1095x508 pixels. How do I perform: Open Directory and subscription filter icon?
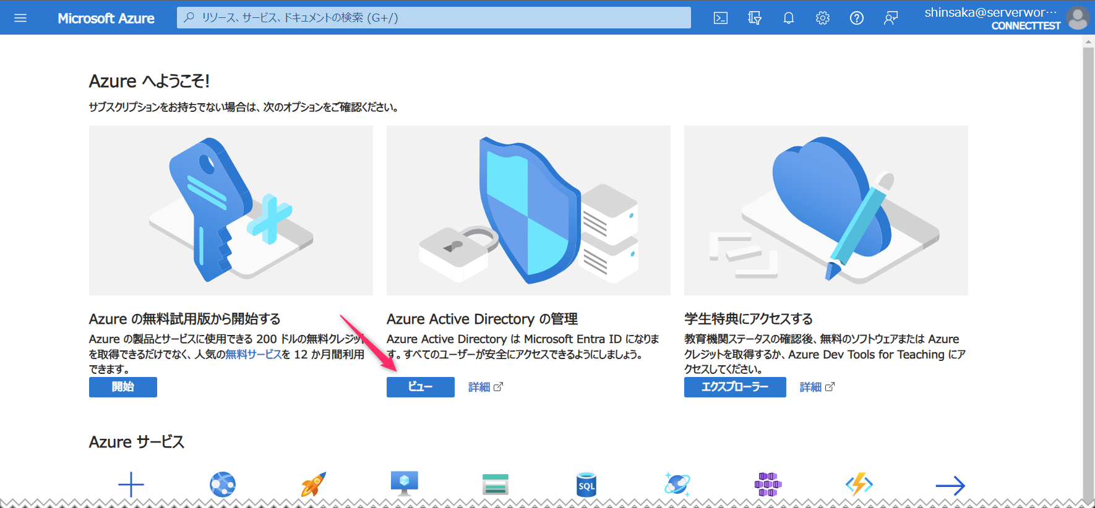click(x=755, y=18)
